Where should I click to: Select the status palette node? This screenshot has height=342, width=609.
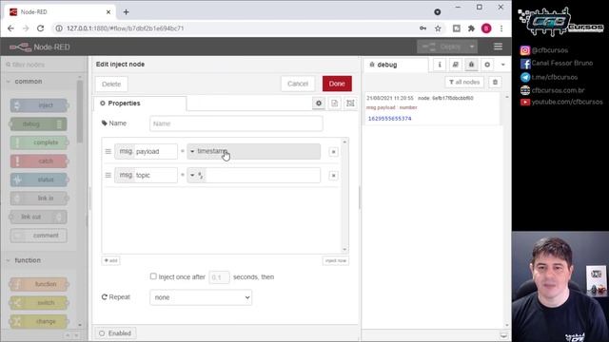(x=39, y=180)
